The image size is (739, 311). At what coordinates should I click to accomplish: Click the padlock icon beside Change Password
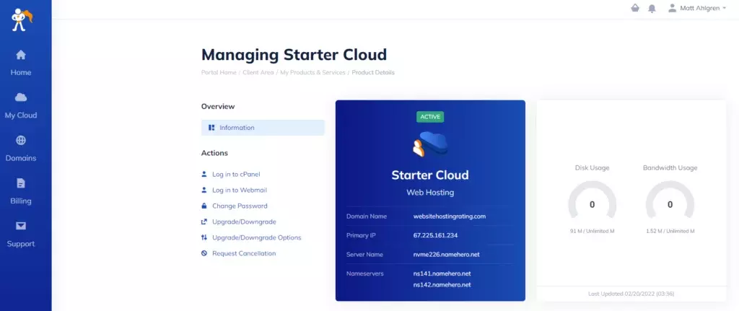click(x=204, y=206)
